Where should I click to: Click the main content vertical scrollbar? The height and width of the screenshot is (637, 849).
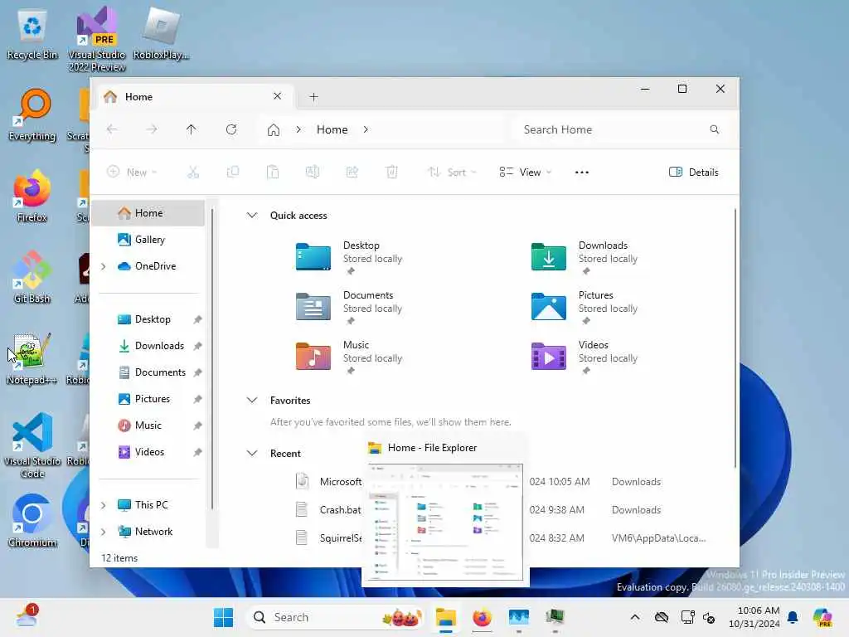[735, 338]
